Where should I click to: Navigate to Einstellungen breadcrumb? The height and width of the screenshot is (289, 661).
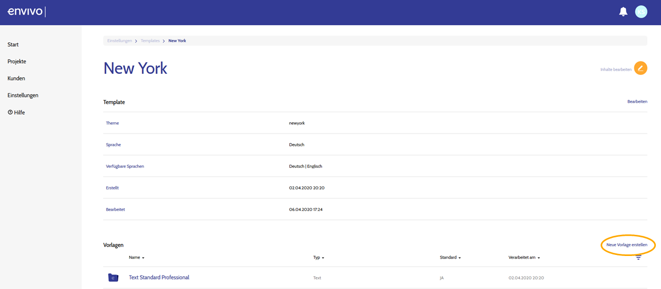pyautogui.click(x=120, y=41)
